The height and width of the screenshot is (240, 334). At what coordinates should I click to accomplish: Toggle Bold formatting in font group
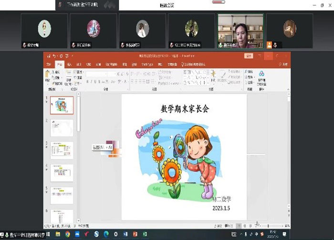[x=87, y=82]
